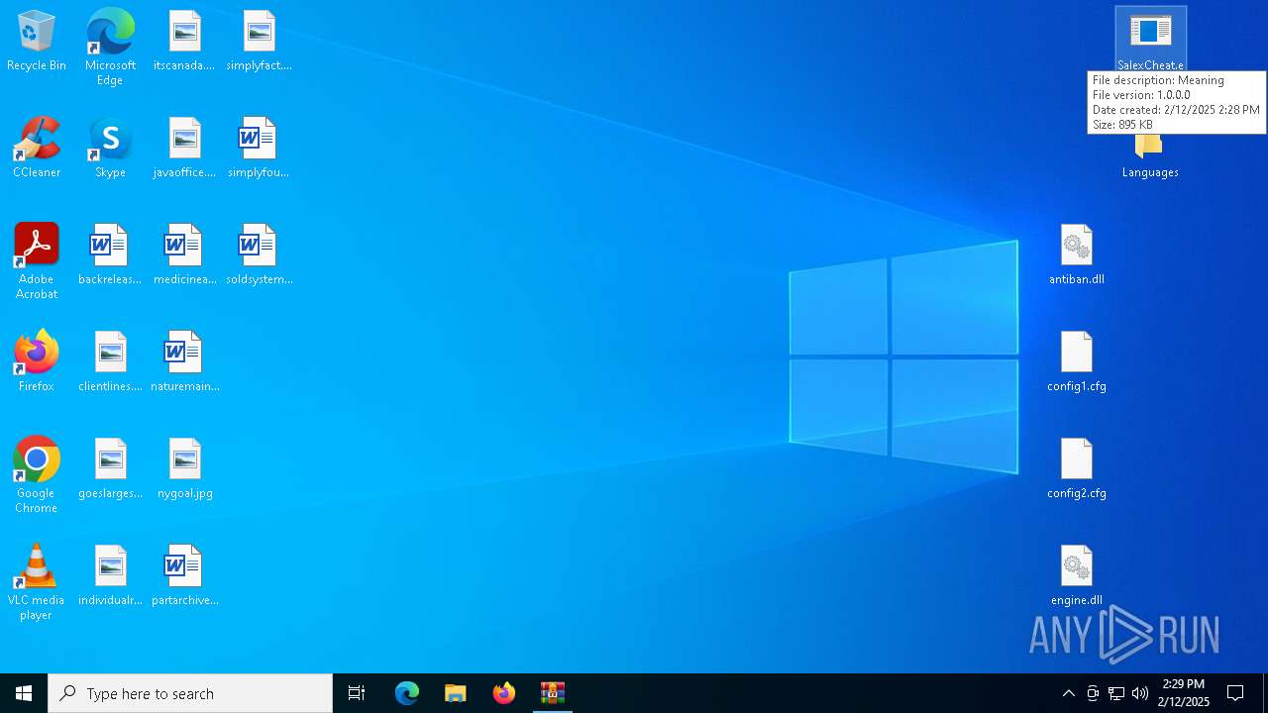Select the individualr image file icon

click(110, 576)
